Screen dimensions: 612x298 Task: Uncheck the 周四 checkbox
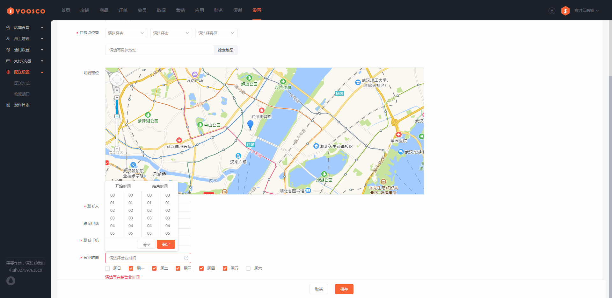pos(201,268)
